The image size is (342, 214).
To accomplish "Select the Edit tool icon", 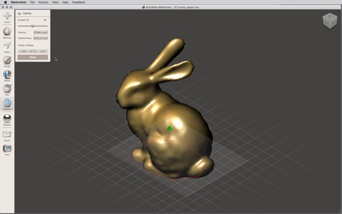I will [x=7, y=89].
